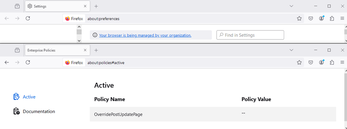Image resolution: width=347 pixels, height=129 pixels.
Task: Click the Firefox View icon in Settings window
Action: [x=17, y=6]
